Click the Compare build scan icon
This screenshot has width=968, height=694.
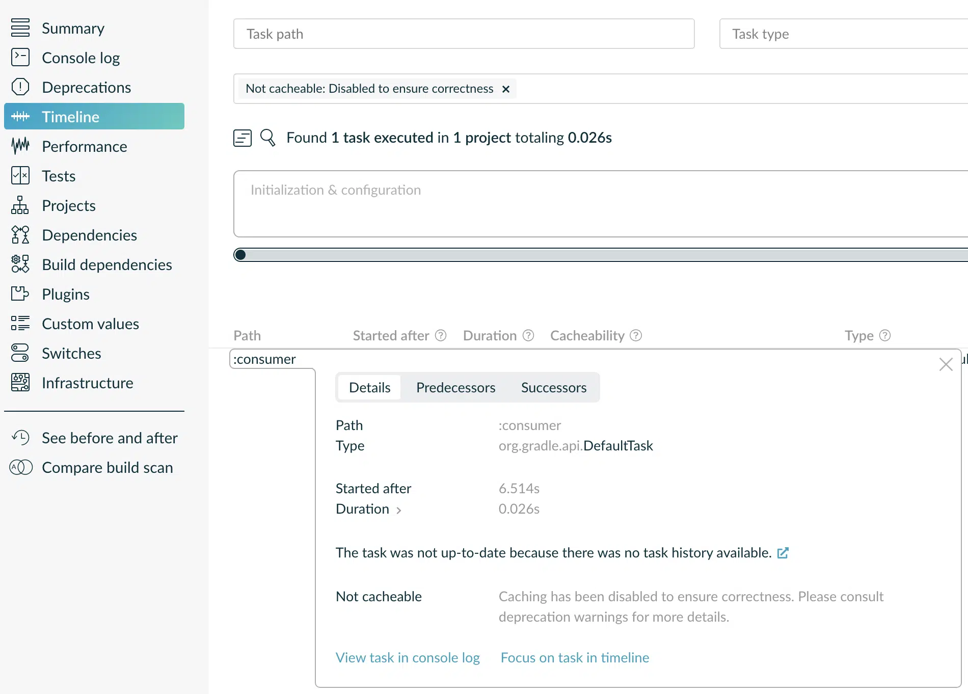[20, 467]
